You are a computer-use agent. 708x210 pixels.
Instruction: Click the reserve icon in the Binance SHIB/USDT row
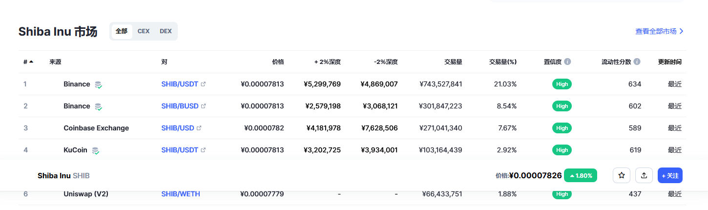(x=99, y=84)
